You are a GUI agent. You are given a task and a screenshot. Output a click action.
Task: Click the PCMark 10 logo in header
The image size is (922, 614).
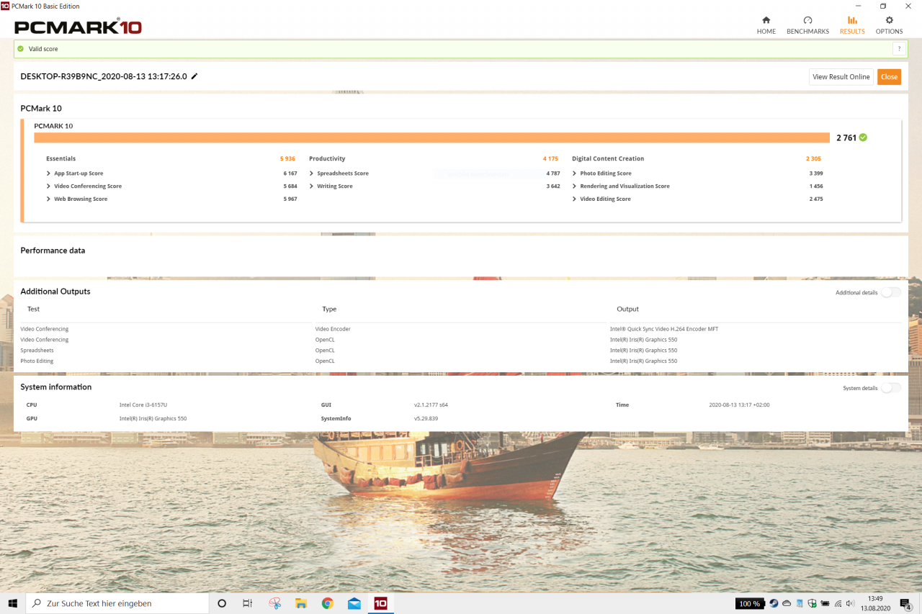78,27
